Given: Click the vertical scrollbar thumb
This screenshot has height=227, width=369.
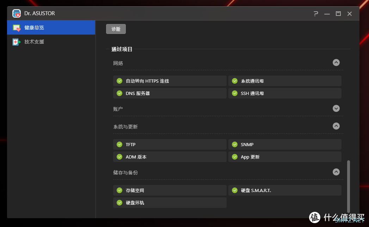Looking at the screenshot, I should click(x=349, y=186).
